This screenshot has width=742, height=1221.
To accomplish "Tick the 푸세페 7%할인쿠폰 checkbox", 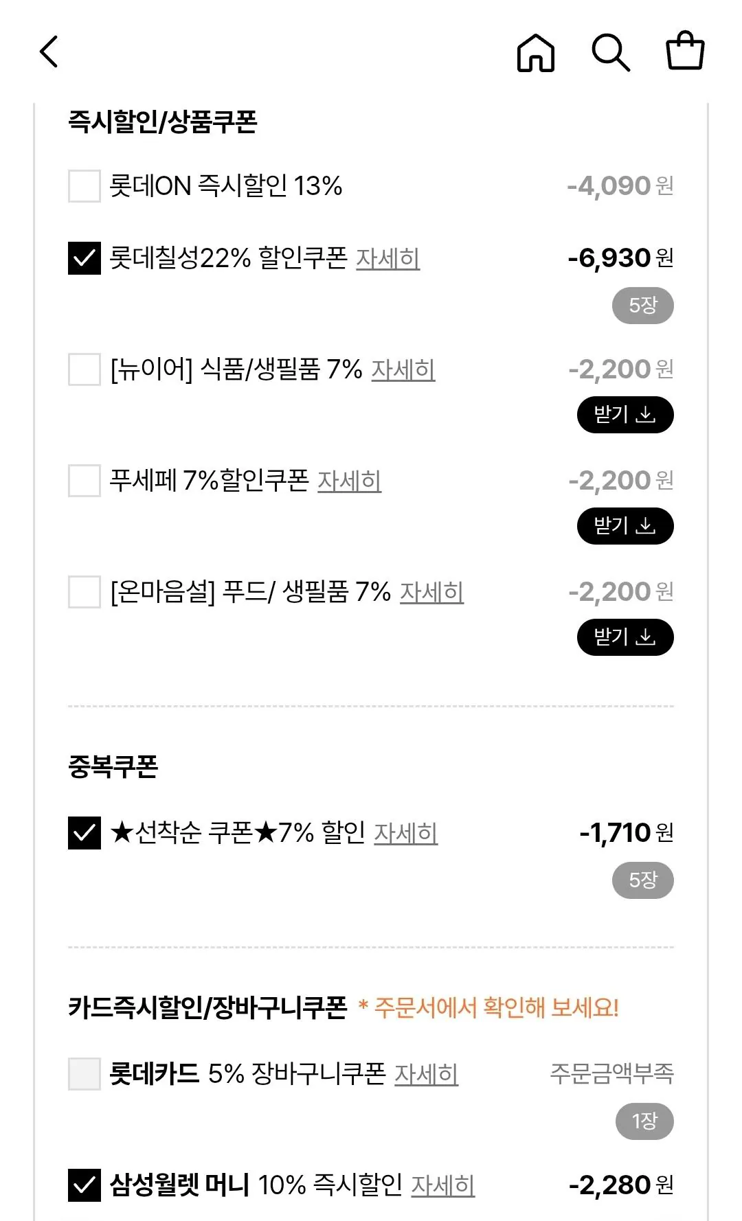I will click(85, 481).
